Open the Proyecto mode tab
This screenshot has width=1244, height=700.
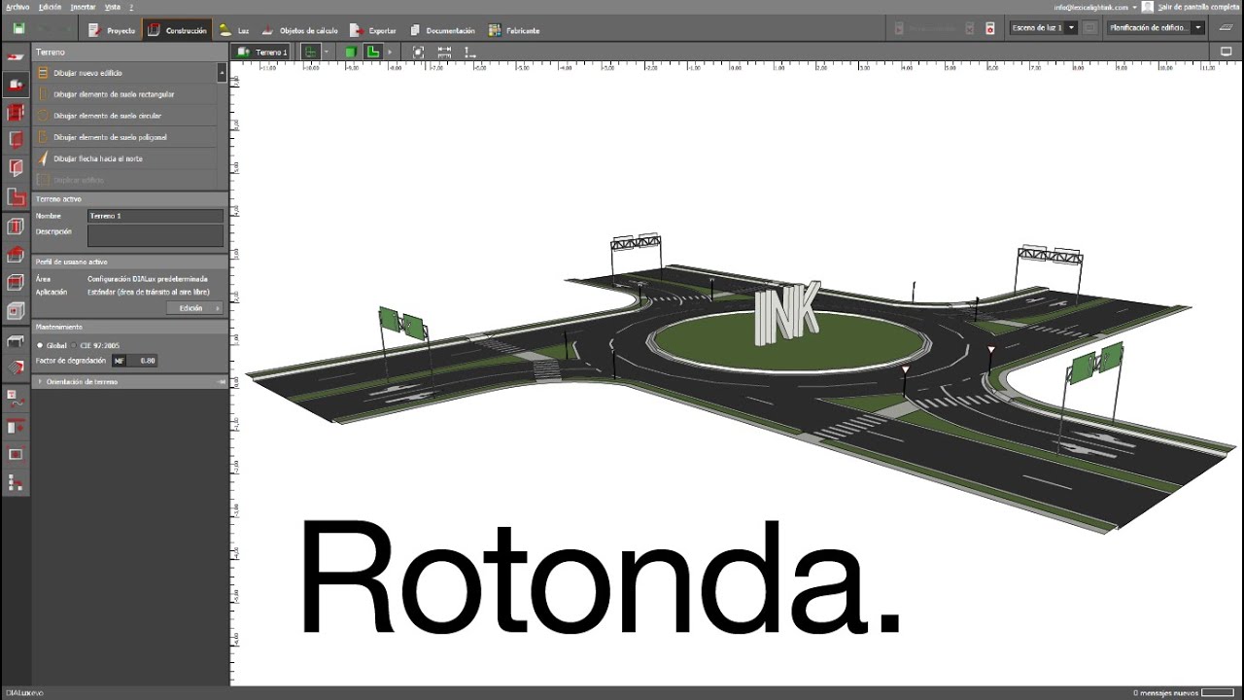point(112,30)
